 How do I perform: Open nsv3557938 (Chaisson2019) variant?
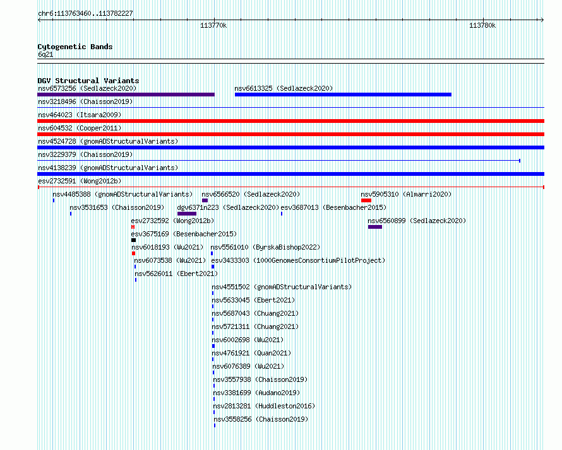[261, 379]
